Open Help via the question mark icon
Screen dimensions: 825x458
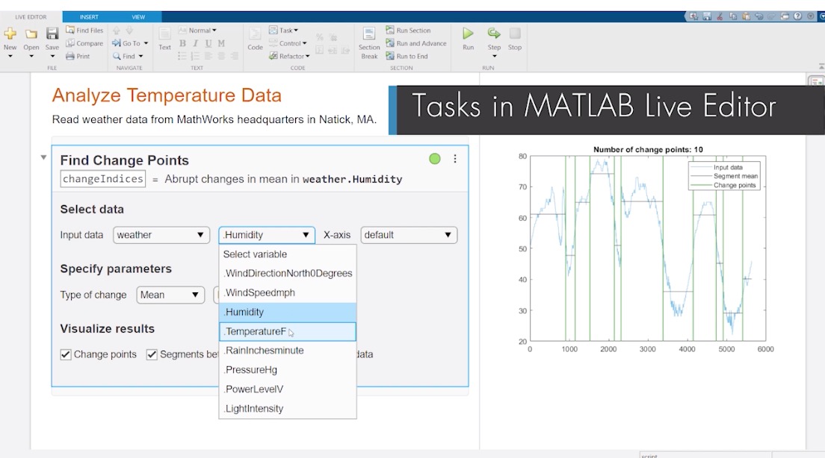coord(797,16)
